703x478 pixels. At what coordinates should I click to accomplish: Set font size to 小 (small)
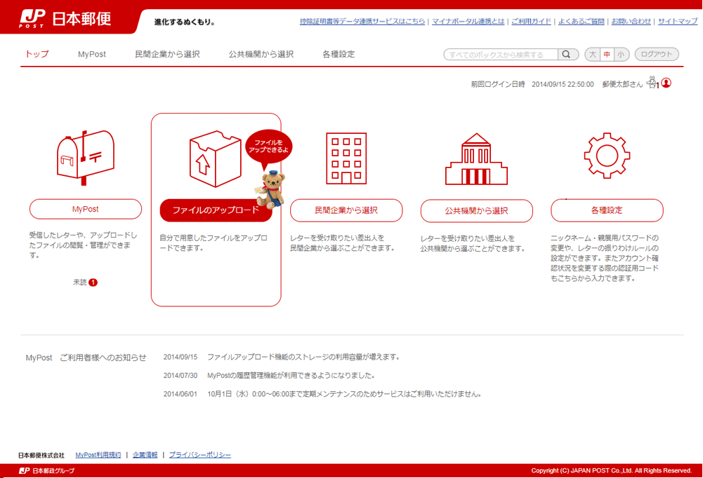point(621,55)
